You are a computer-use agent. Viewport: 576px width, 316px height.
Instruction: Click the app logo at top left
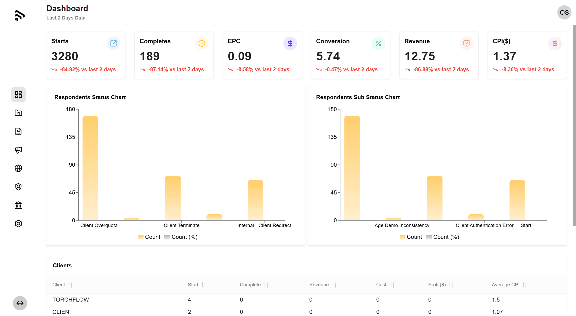[x=20, y=15]
